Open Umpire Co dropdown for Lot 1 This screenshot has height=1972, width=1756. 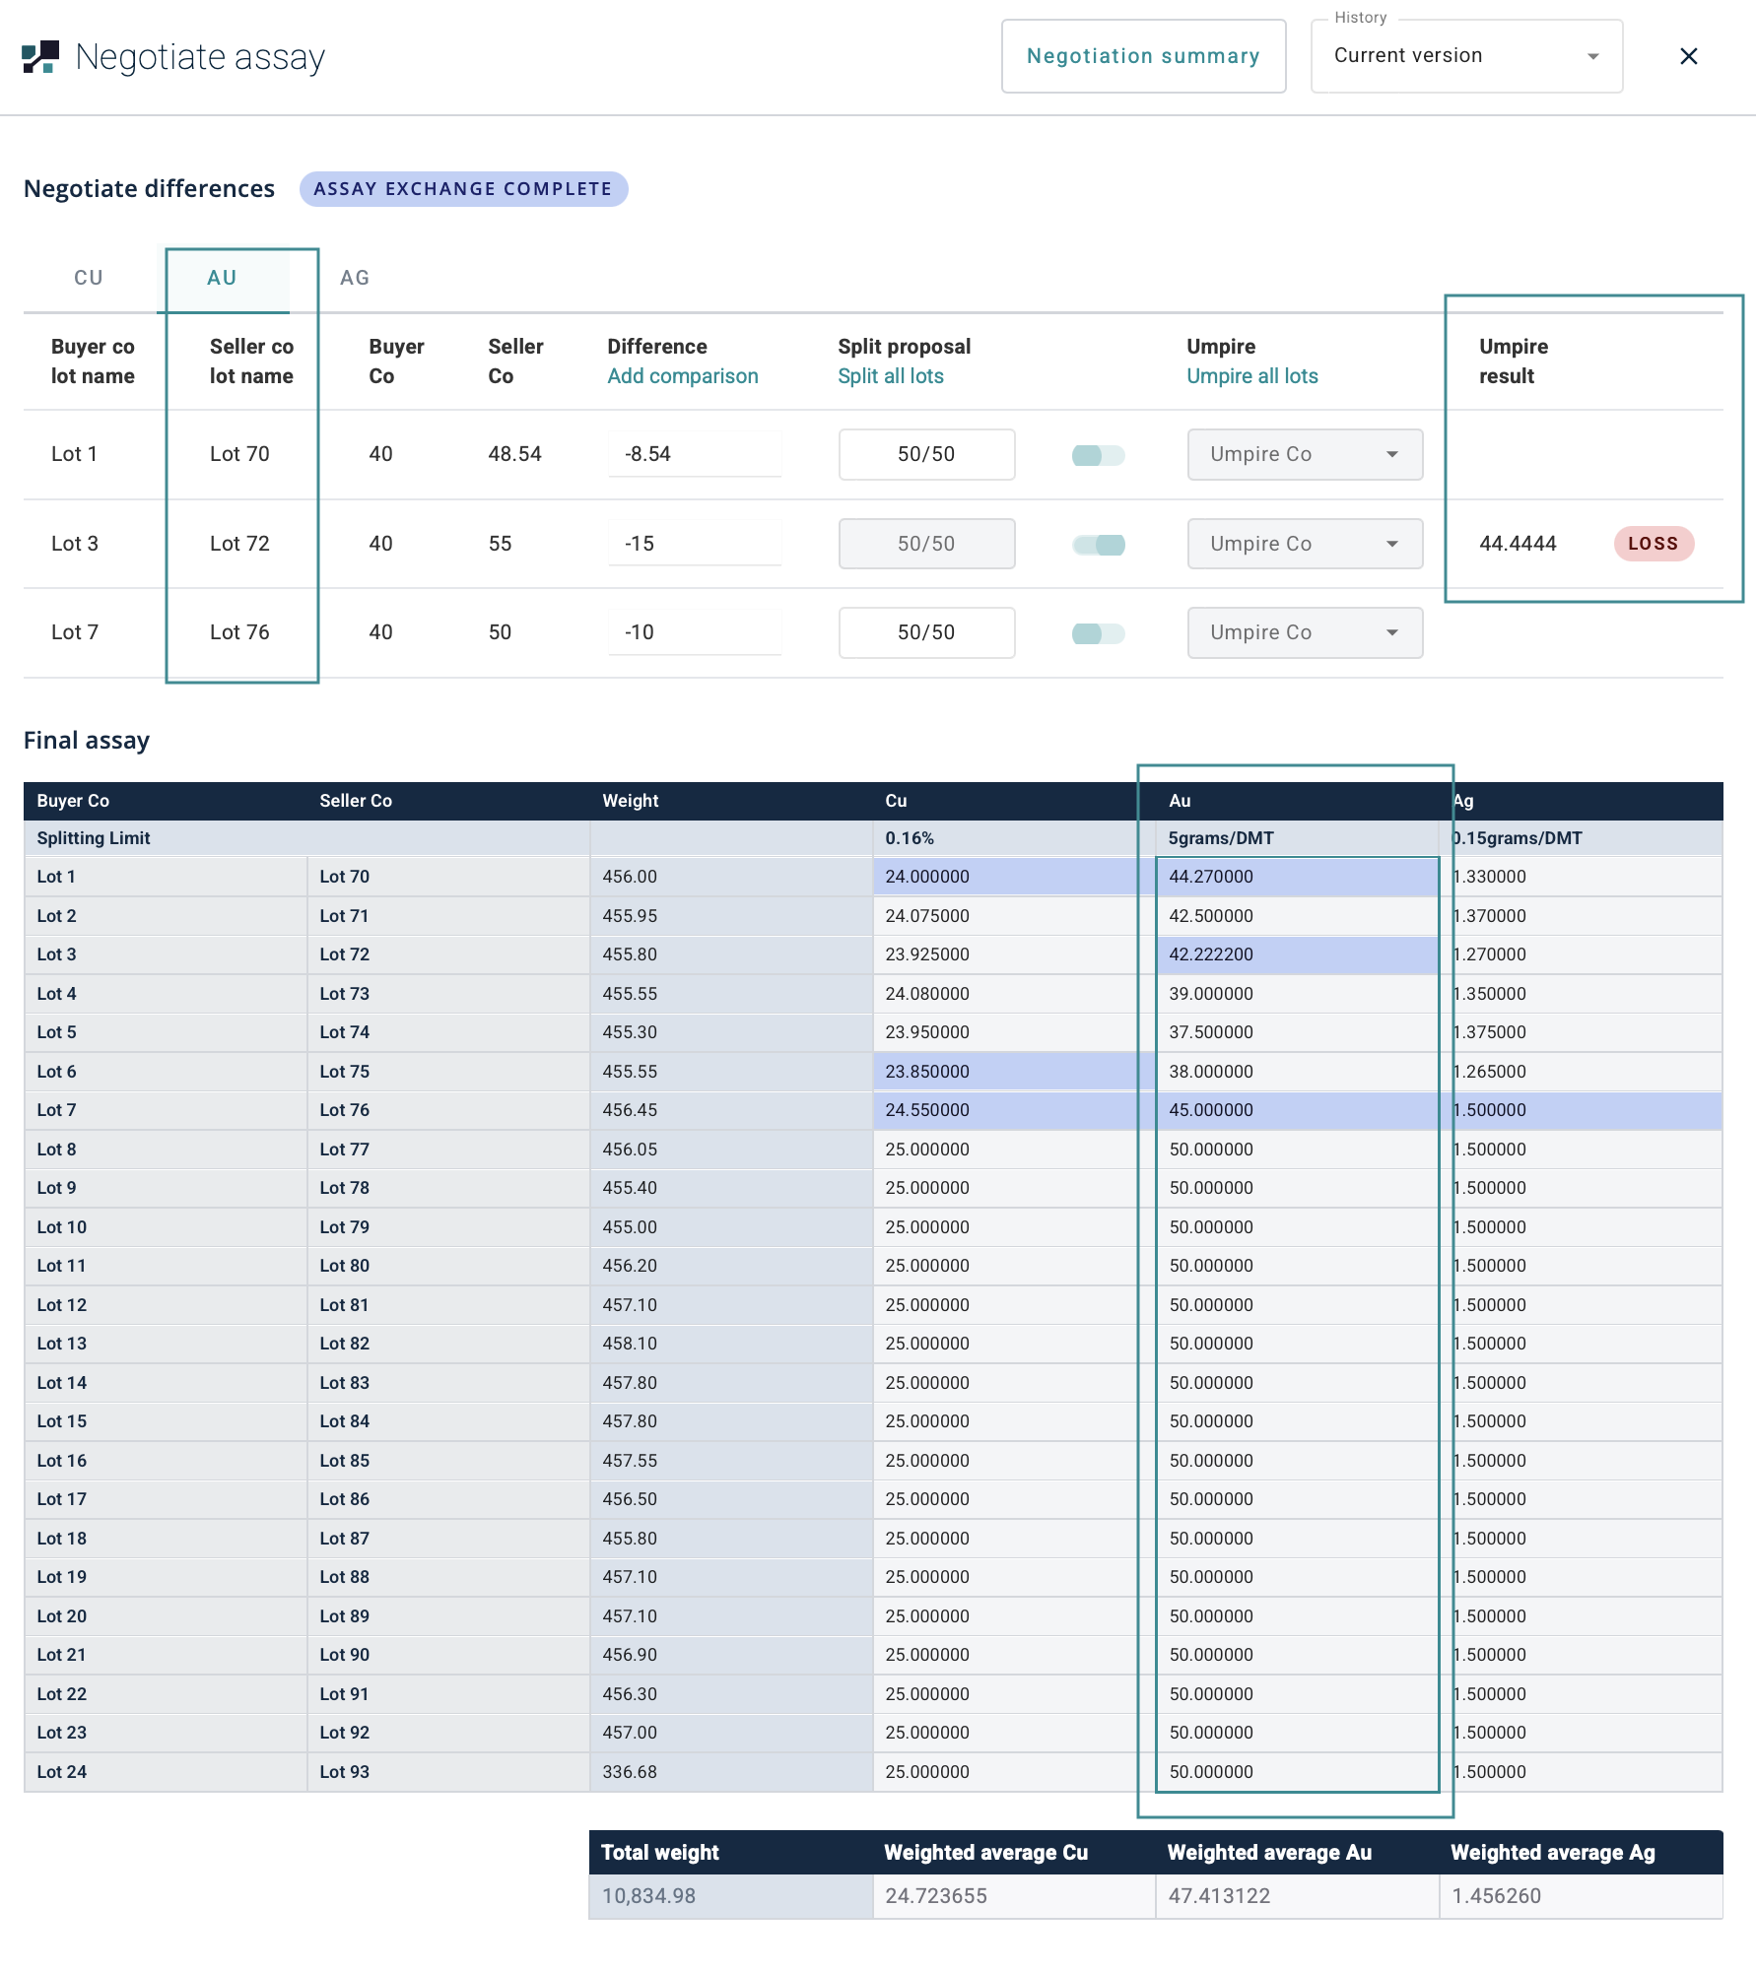[1304, 455]
